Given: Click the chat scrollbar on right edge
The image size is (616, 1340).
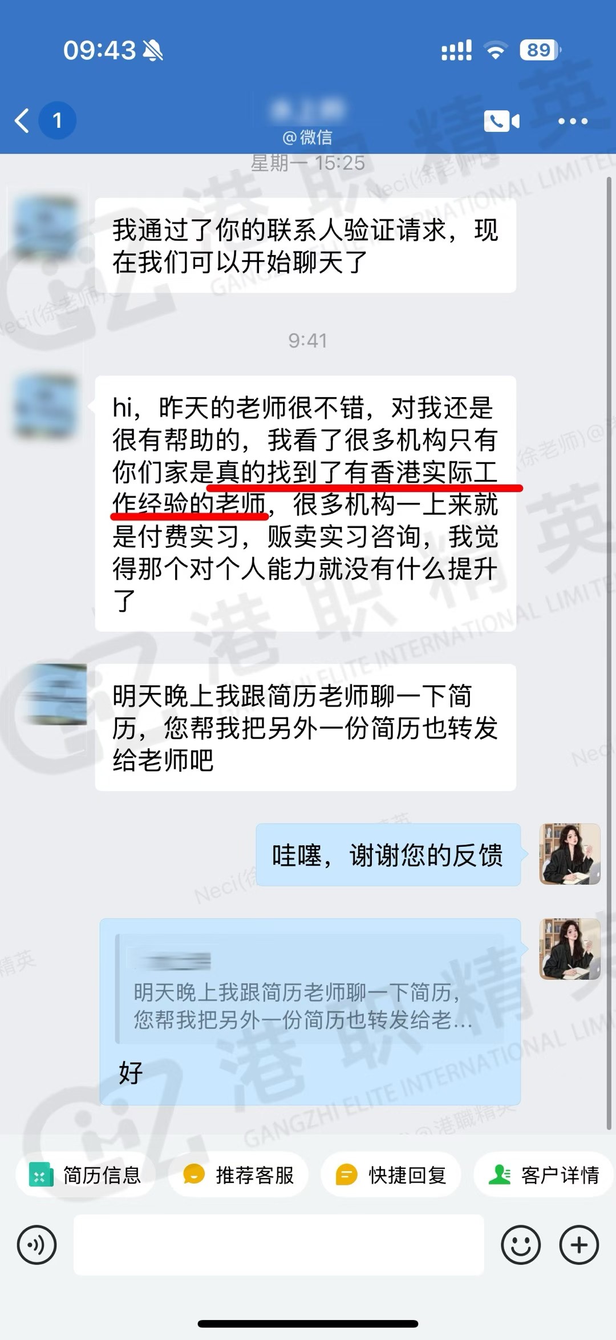Looking at the screenshot, I should point(609,653).
